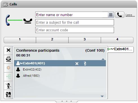138x103 pixels.
Task: Mute Extn401 with the microphone icon
Action: pyautogui.click(x=85, y=63)
